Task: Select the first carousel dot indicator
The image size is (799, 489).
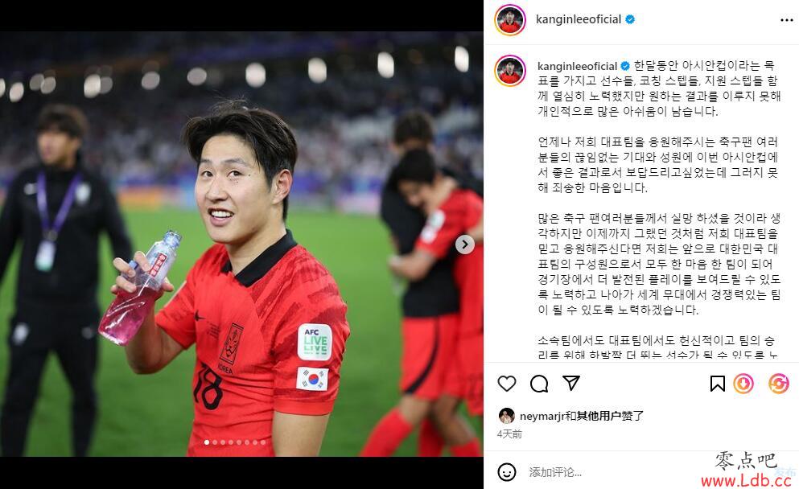Action: 206,442
